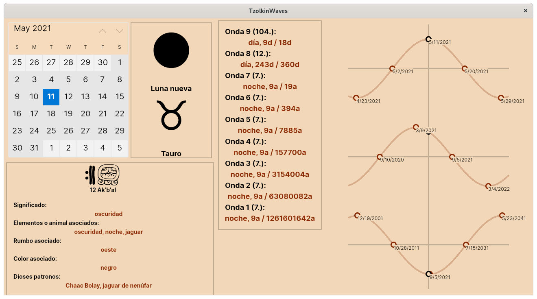Viewport: 537px width, 299px height.
Task: Select the 5/20/2021 glyph marker on top wave
Action: 465,68
